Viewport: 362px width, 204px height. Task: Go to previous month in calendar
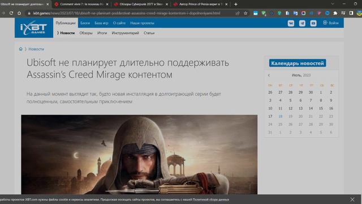coord(269,75)
